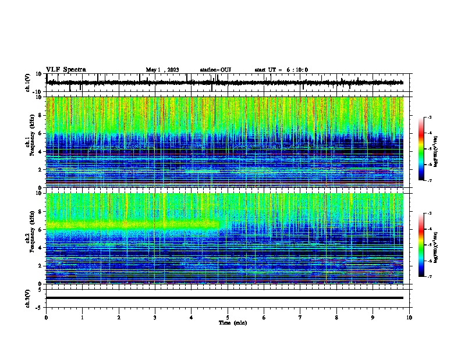
Task: Click the ch.2 color bar log(PSD) unit label
Action: click(x=435, y=248)
